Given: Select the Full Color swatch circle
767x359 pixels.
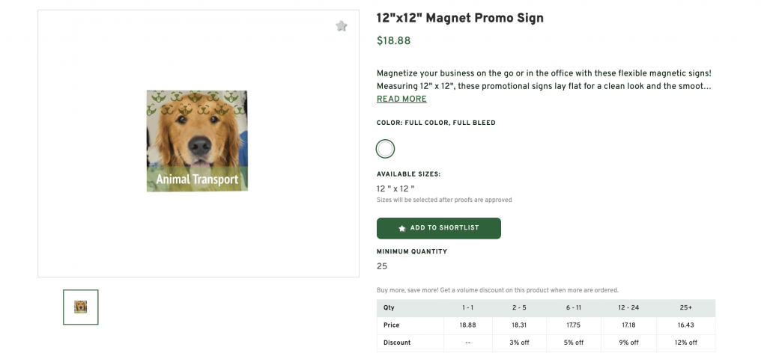Looking at the screenshot, I should click(x=385, y=149).
